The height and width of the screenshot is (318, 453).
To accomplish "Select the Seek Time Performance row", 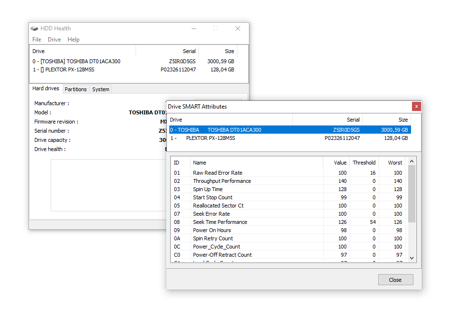I will click(289, 222).
